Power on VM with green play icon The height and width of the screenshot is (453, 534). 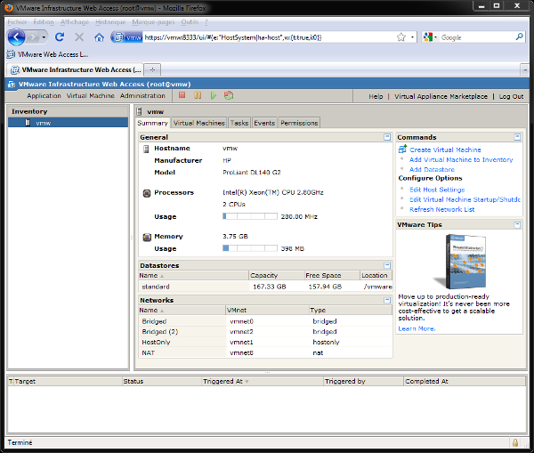tap(214, 96)
